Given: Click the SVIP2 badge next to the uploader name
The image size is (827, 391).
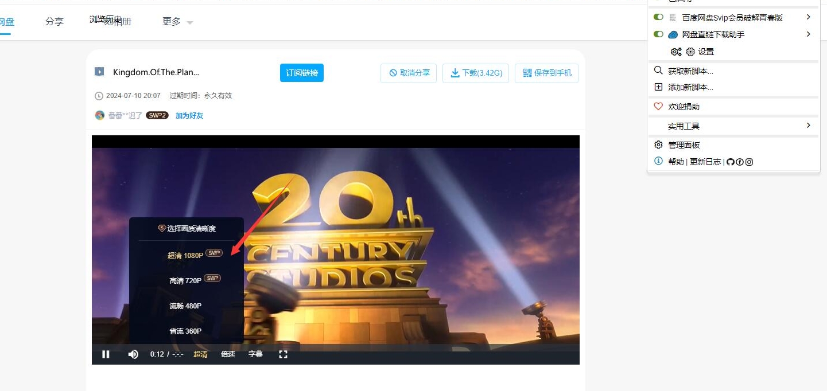Looking at the screenshot, I should tap(157, 115).
